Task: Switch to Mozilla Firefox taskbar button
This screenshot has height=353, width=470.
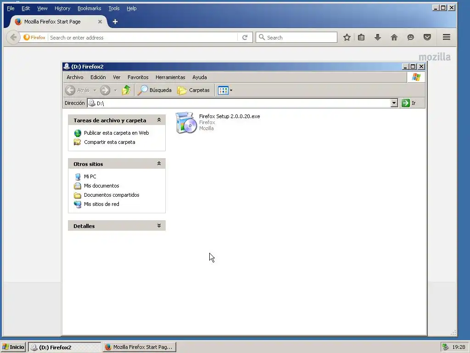Action: pyautogui.click(x=140, y=347)
